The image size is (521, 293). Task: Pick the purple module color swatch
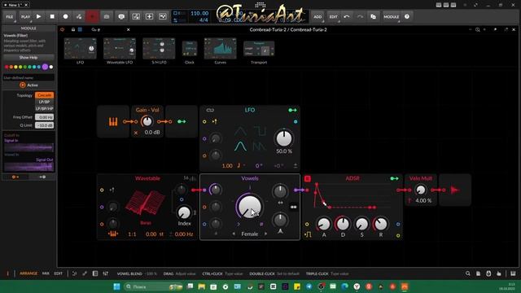45,67
